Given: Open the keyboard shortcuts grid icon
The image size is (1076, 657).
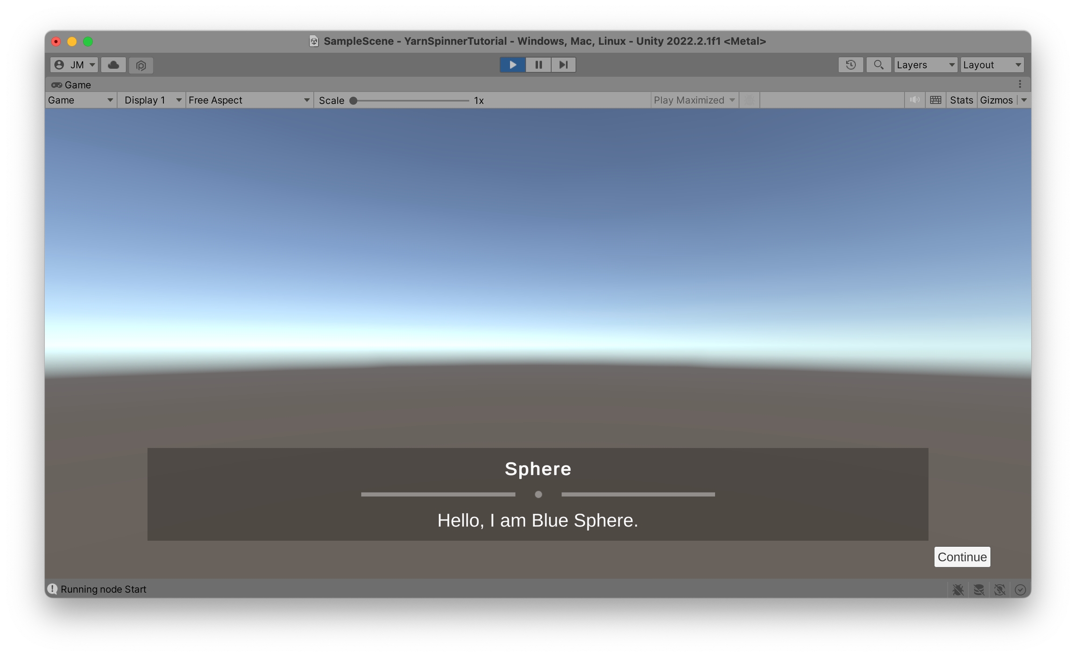Looking at the screenshot, I should point(935,100).
